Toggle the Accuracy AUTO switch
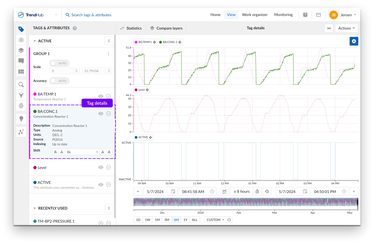Image resolution: width=374 pixels, height=244 pixels. pos(59,81)
